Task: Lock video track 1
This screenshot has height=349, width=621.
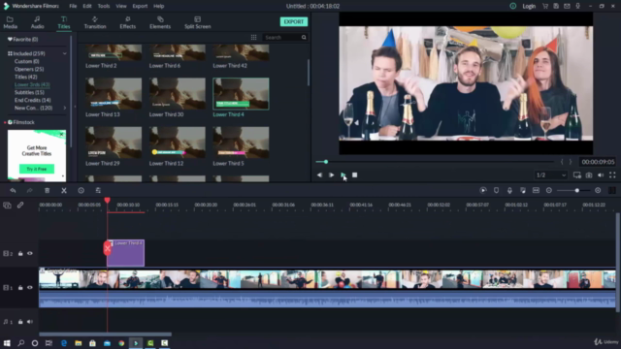Action: (x=20, y=288)
